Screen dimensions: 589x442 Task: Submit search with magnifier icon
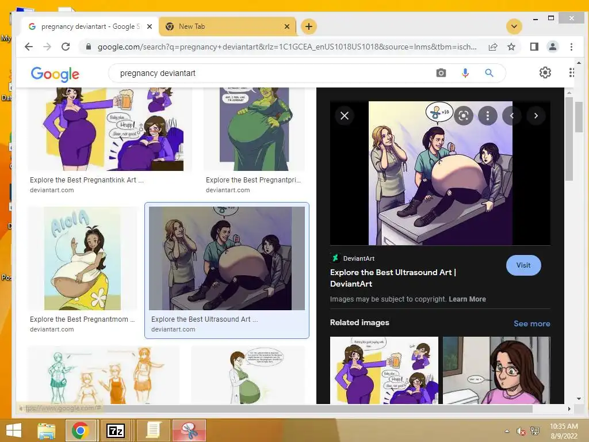click(489, 73)
